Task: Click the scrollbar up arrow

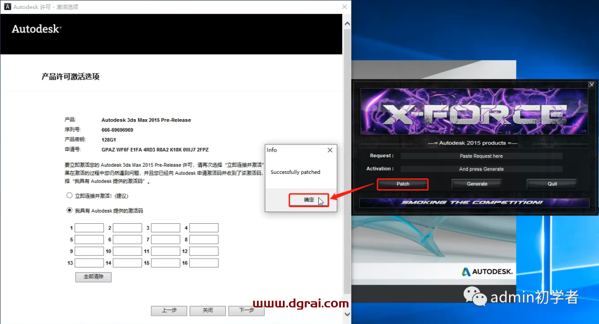Action: click(347, 24)
